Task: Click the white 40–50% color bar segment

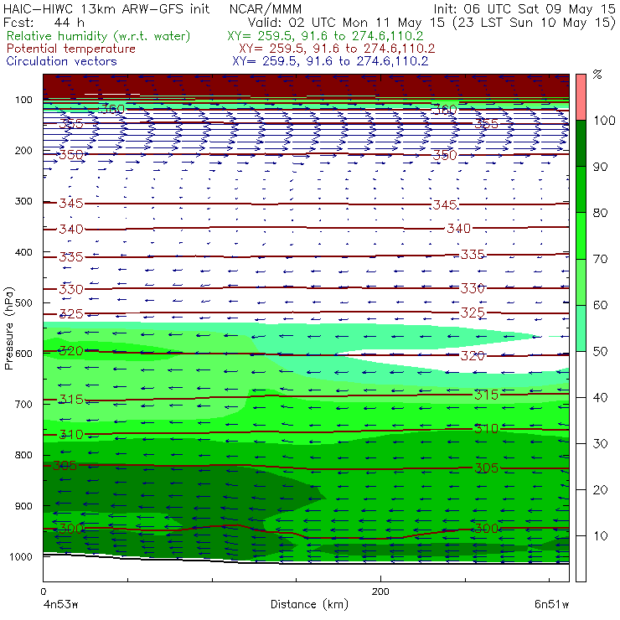Action: coord(581,374)
